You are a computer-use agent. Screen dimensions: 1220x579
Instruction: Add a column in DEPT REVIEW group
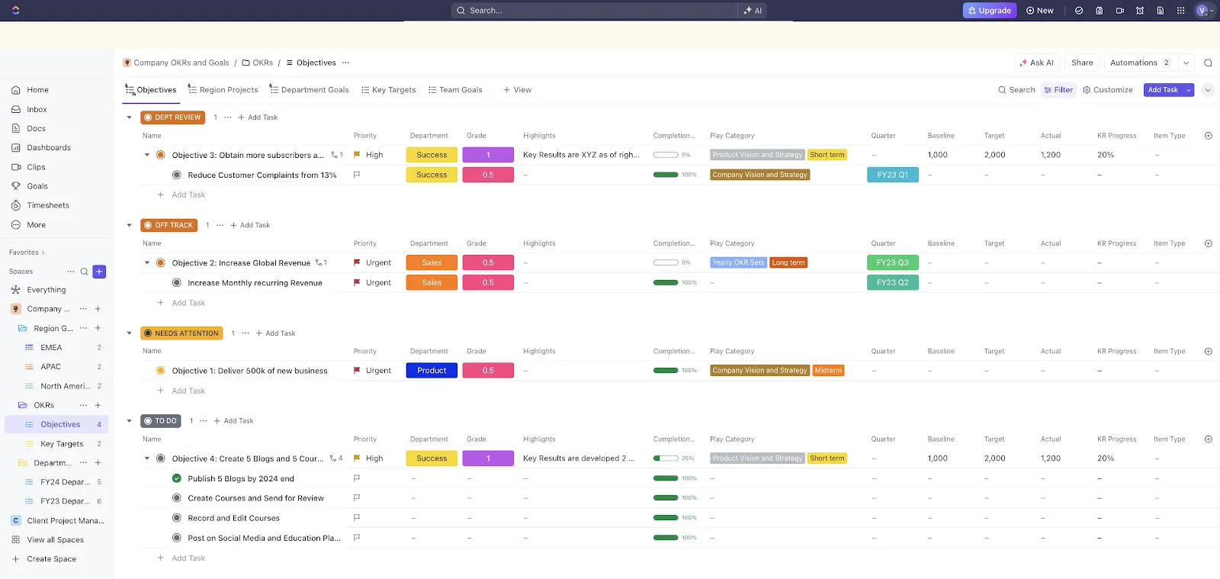point(1208,136)
